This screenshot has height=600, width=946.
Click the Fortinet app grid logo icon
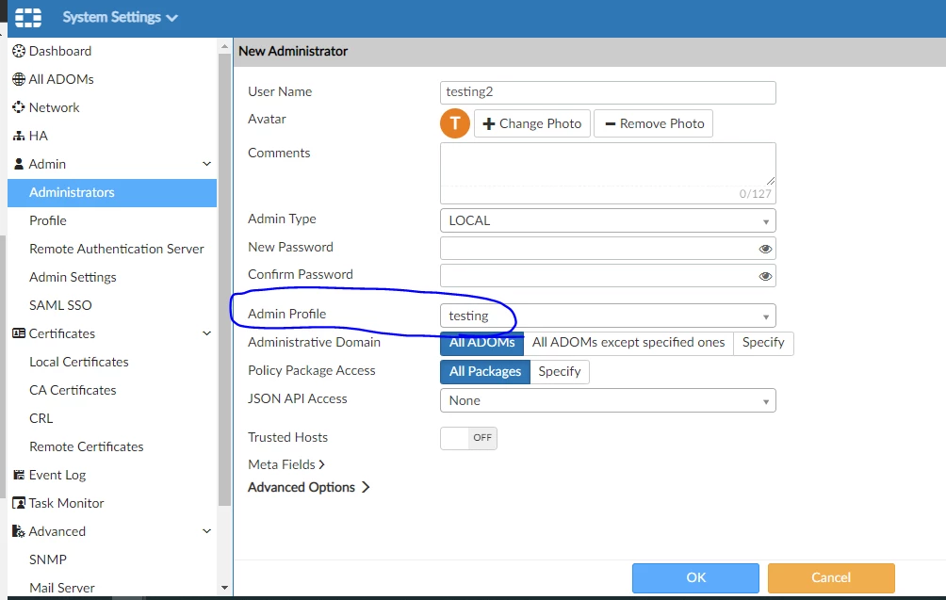[28, 18]
